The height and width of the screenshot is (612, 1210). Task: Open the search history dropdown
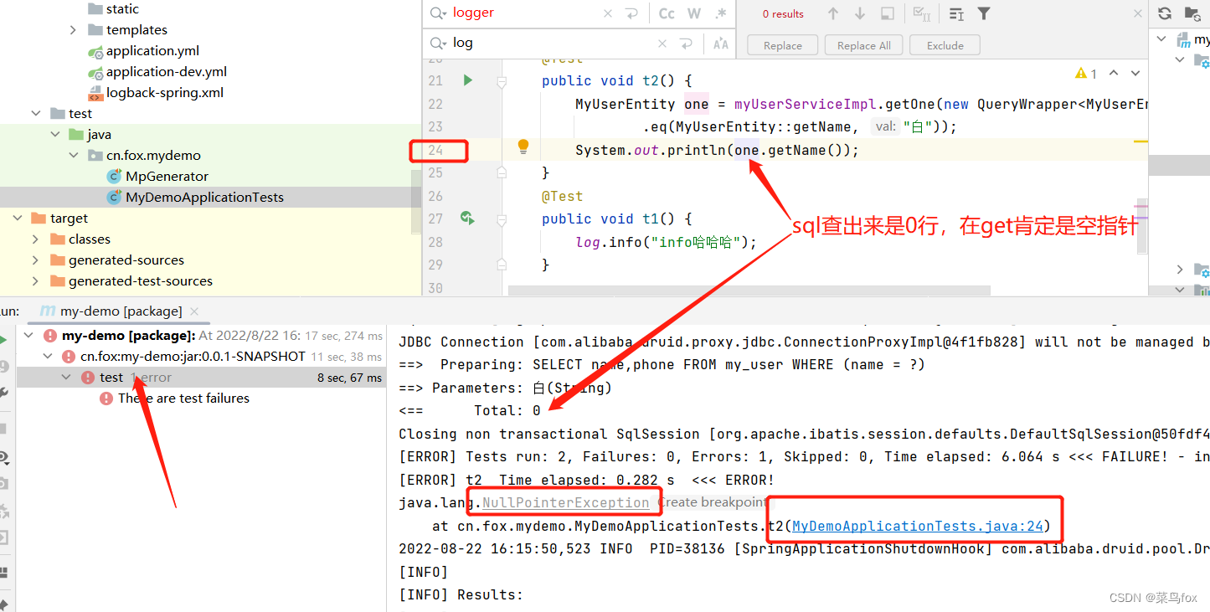point(438,13)
